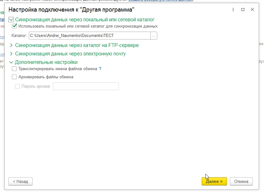Click the question mark help icon

100,69
